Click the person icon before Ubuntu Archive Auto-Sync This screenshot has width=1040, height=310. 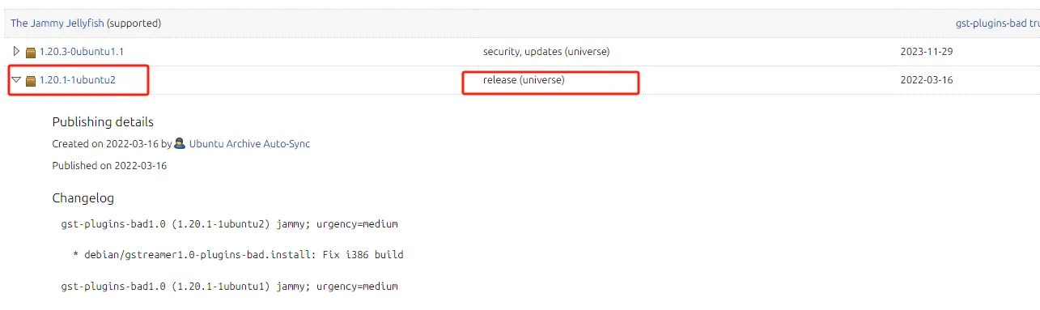pos(180,143)
